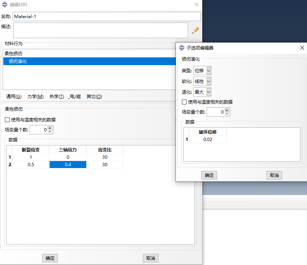Screen dimensions: 307x265
Task: Open the 电/磁 menu
Action: pos(74,97)
